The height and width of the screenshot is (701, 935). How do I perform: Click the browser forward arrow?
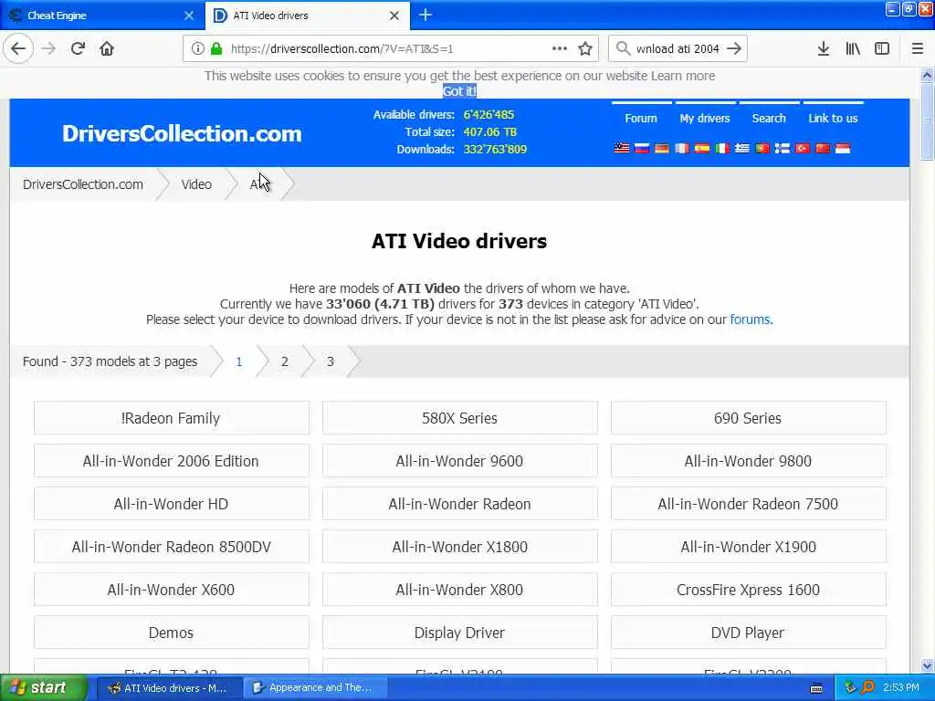click(48, 48)
